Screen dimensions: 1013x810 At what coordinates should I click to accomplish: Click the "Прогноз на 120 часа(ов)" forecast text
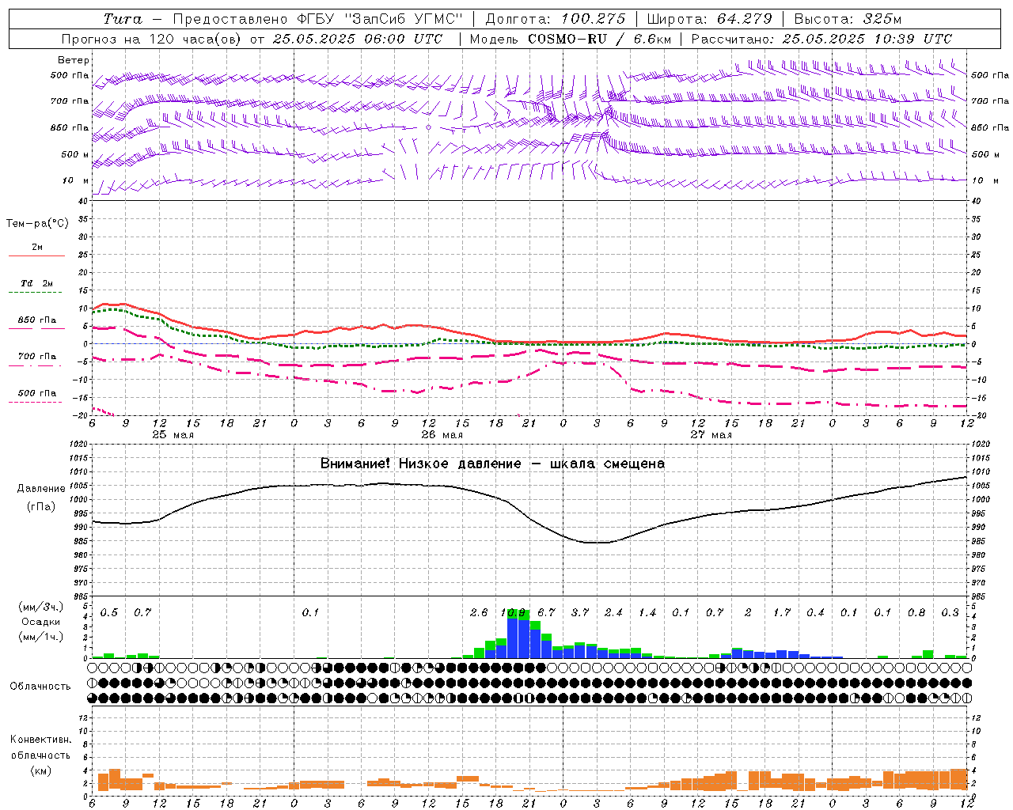[152, 39]
